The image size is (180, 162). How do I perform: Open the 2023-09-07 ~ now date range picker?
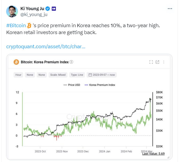tap(101, 75)
